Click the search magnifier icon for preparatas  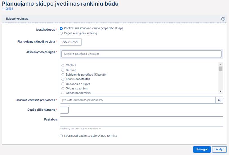tap(219, 100)
